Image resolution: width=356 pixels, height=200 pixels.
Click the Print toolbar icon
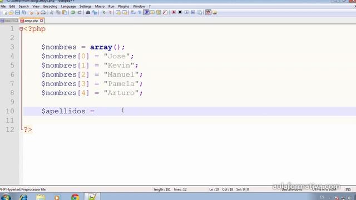(x=43, y=12)
